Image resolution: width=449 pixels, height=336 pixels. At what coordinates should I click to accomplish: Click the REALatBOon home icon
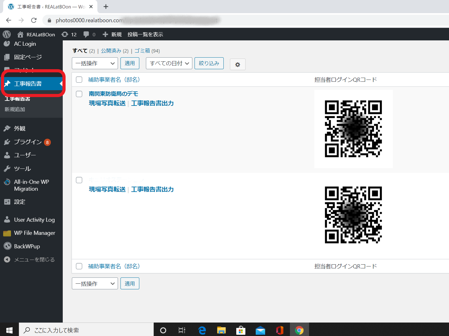coord(20,34)
